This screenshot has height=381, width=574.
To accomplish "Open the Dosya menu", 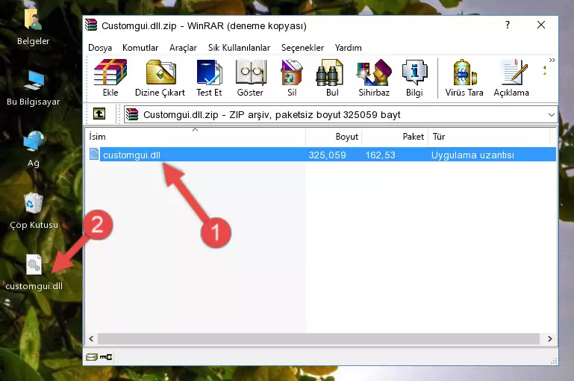I will pyautogui.click(x=100, y=48).
